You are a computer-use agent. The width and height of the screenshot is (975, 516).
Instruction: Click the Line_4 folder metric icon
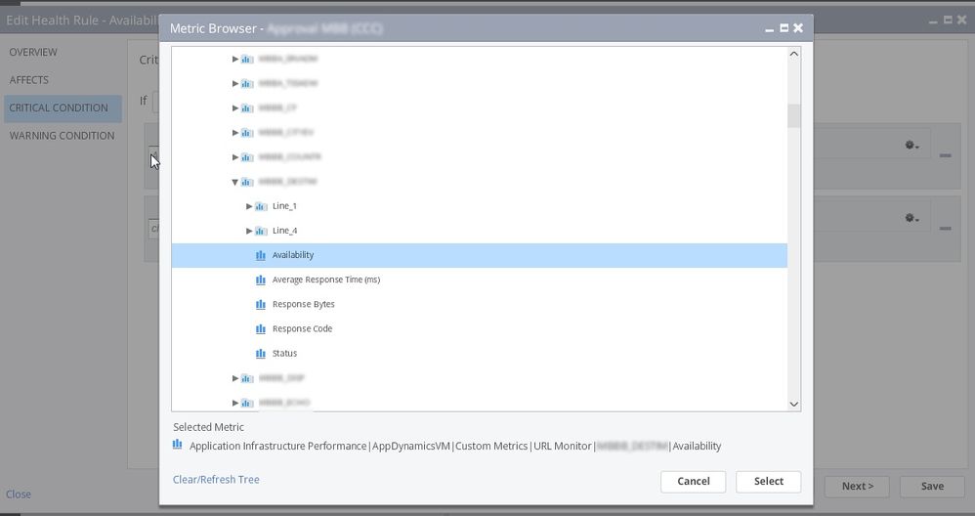coord(261,231)
